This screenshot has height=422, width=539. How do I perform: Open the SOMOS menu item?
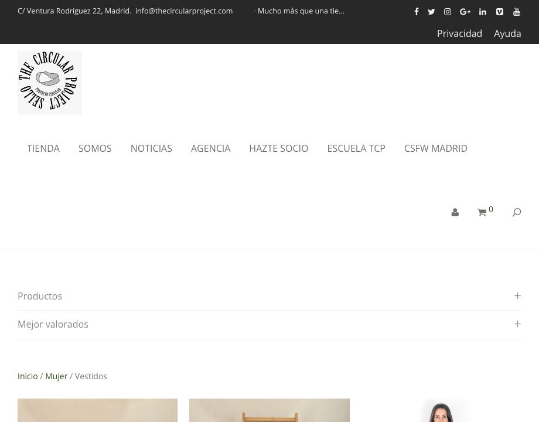[95, 148]
